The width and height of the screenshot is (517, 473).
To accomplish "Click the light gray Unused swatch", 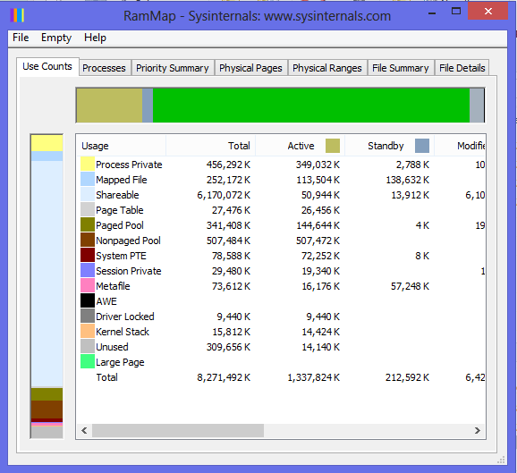I will coord(88,346).
